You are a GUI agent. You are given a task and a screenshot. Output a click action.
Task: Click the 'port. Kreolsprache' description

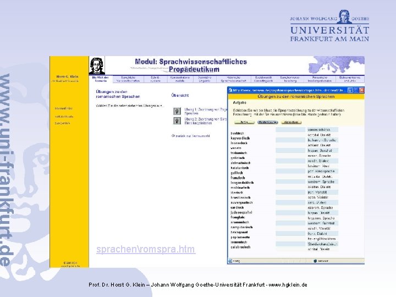point(322,171)
